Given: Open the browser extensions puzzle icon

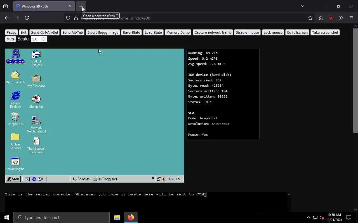Looking at the screenshot, I should [321, 18].
